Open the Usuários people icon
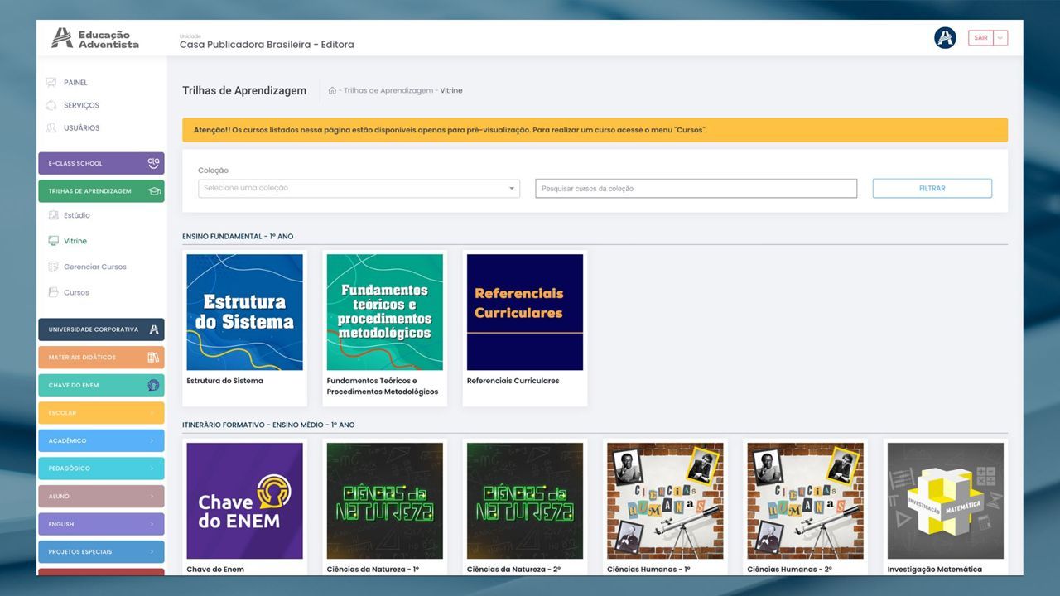 tap(51, 128)
